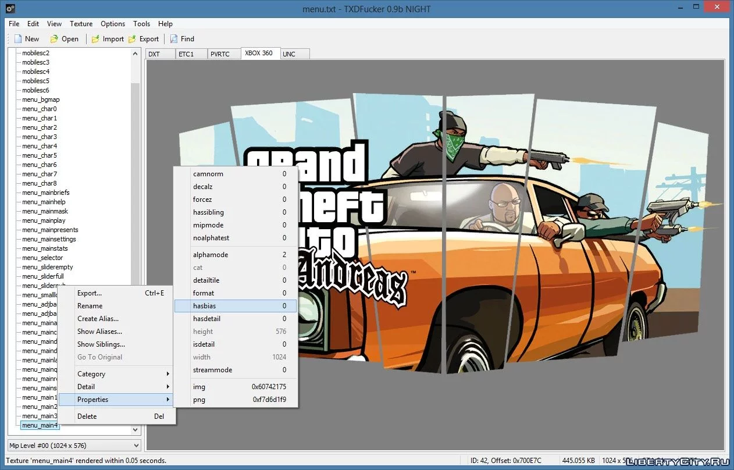Select the hasdetail property
734x470 pixels.
tap(236, 319)
